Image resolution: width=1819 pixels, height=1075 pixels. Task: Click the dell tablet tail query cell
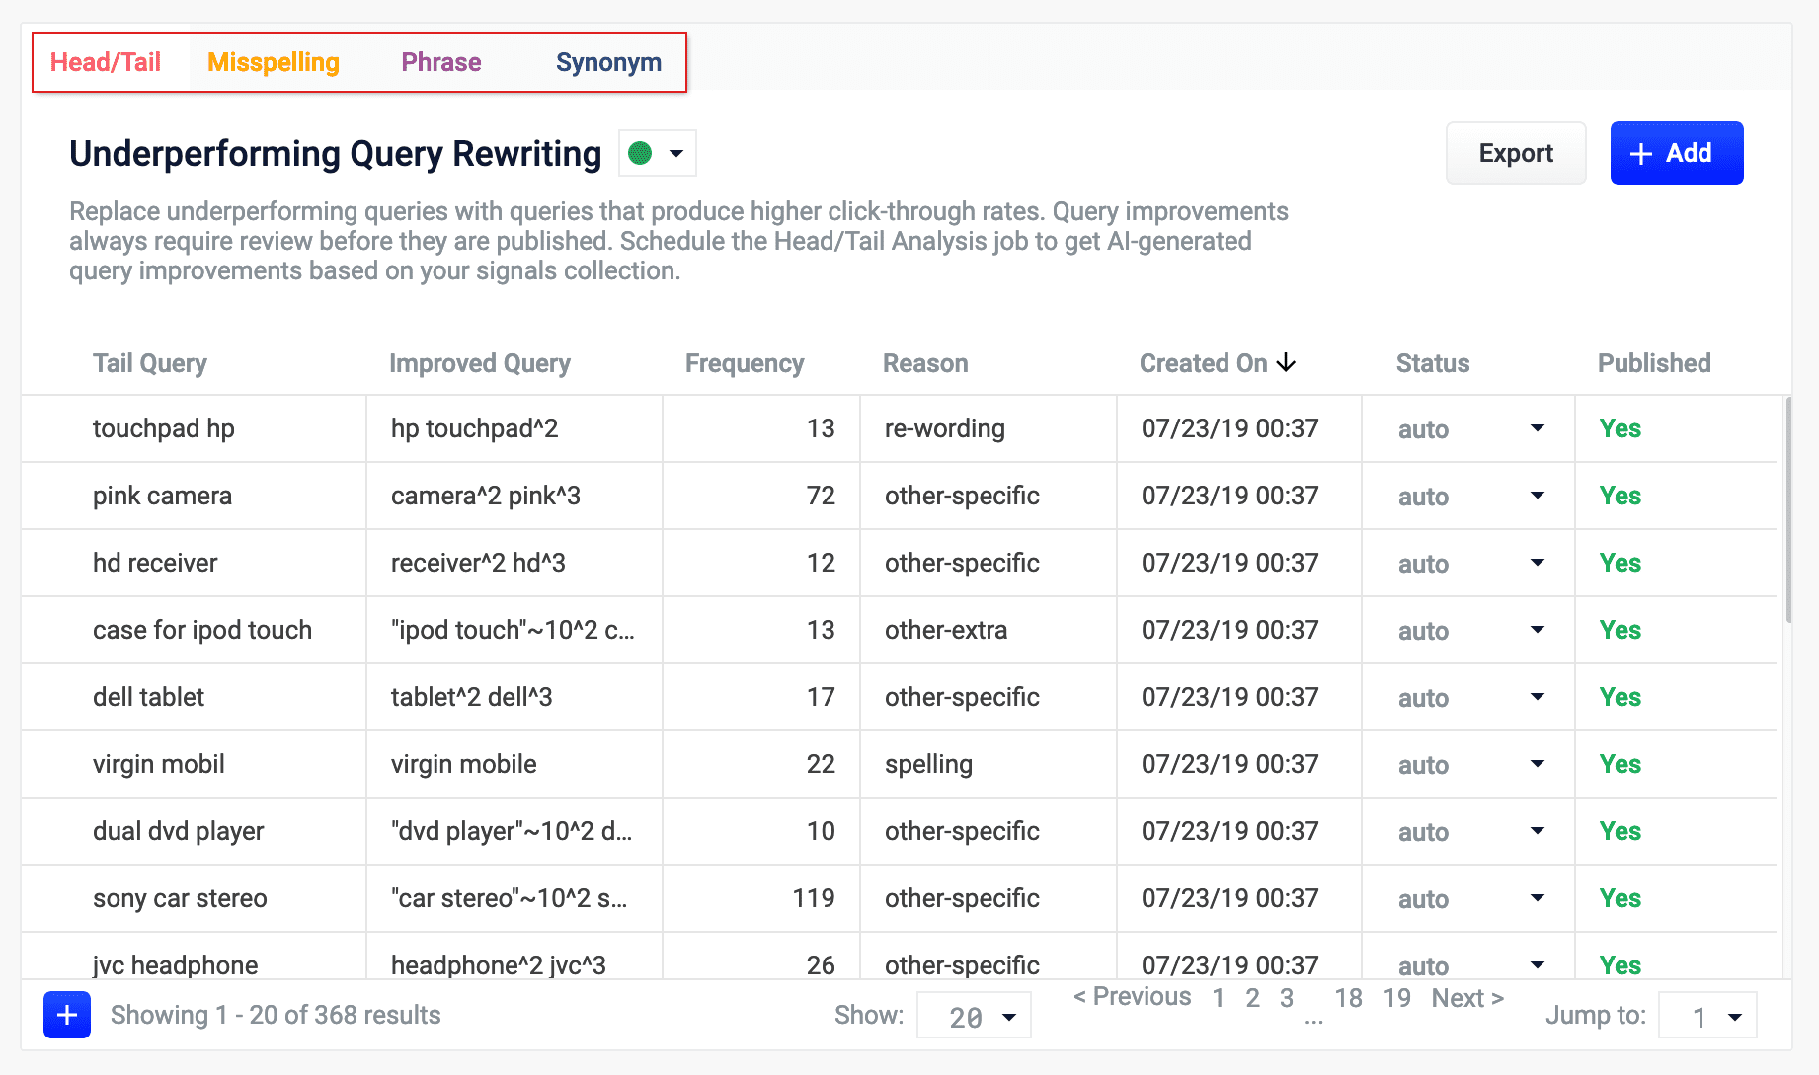click(194, 697)
